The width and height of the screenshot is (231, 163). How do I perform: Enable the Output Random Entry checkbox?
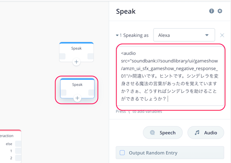tap(122, 153)
